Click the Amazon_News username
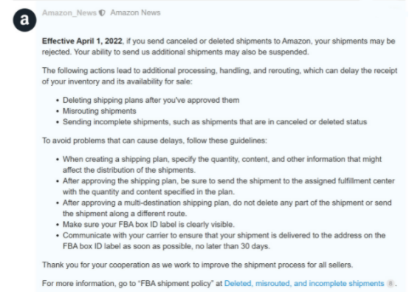Viewport: 409px width, 292px height. (x=69, y=13)
